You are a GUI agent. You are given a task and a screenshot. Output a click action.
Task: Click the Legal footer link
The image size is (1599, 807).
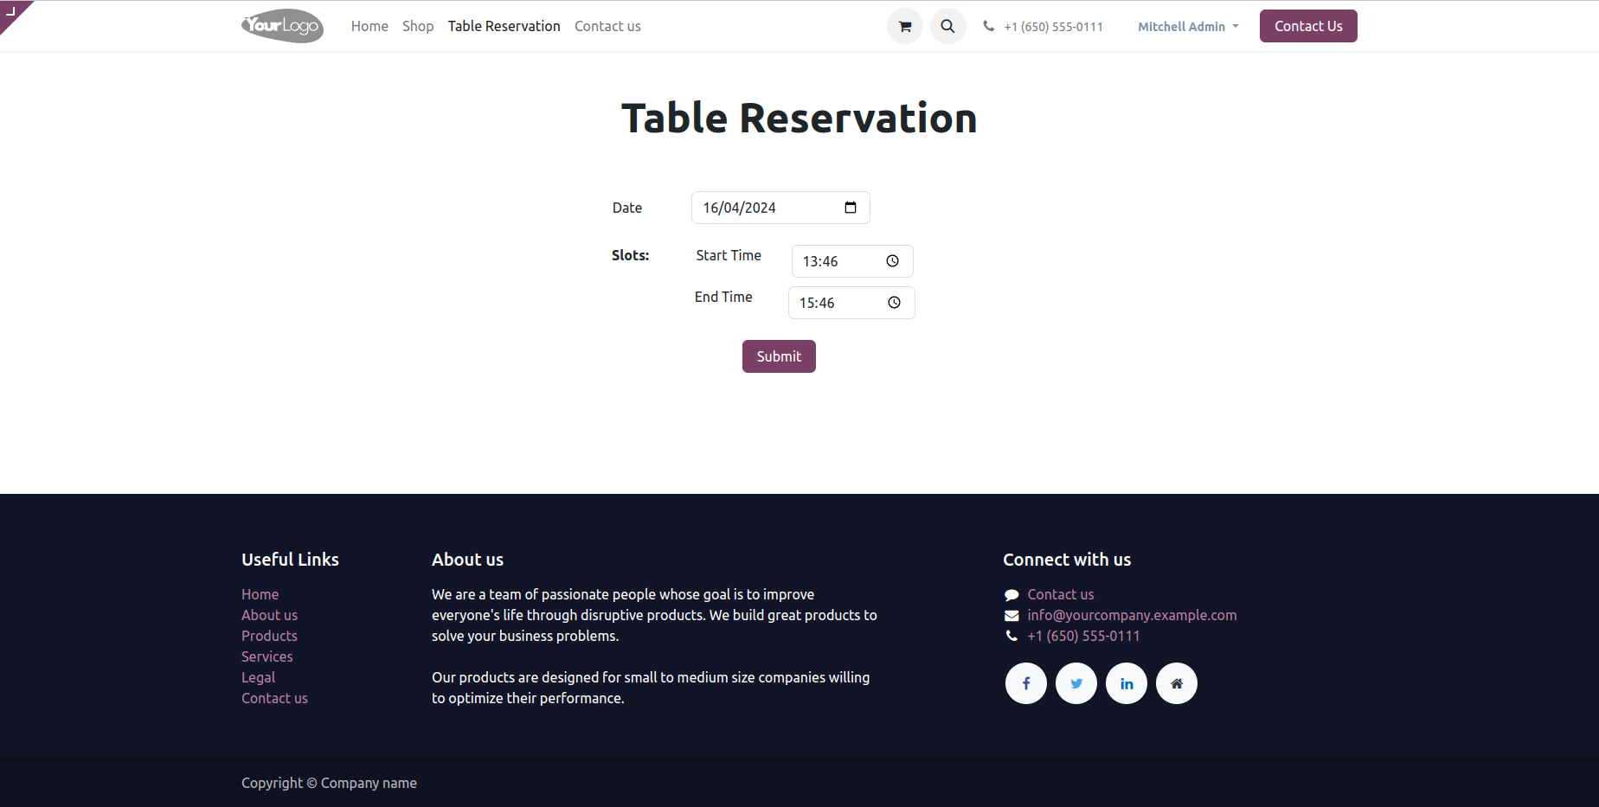coord(258,677)
